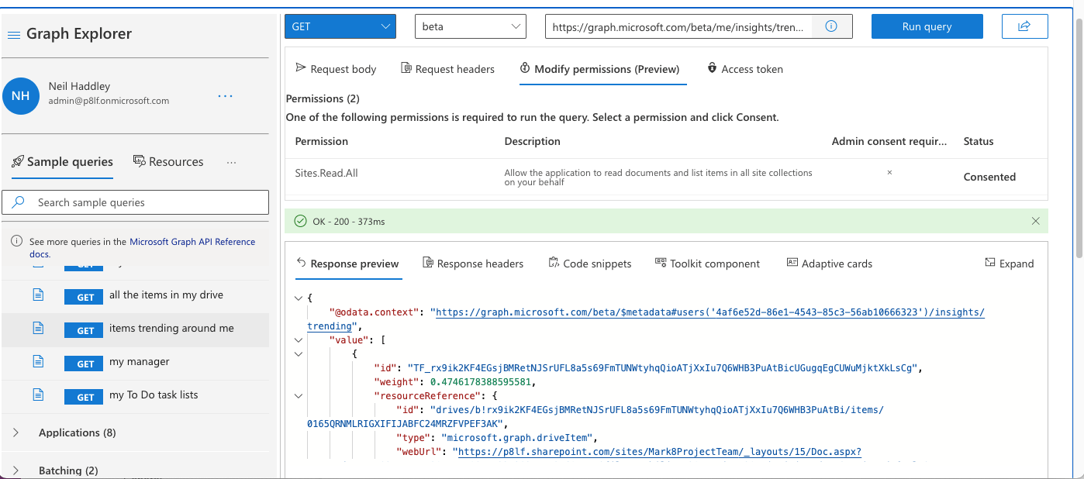Image resolution: width=1084 pixels, height=479 pixels.
Task: Switch to the Response headers tab
Action: (472, 264)
